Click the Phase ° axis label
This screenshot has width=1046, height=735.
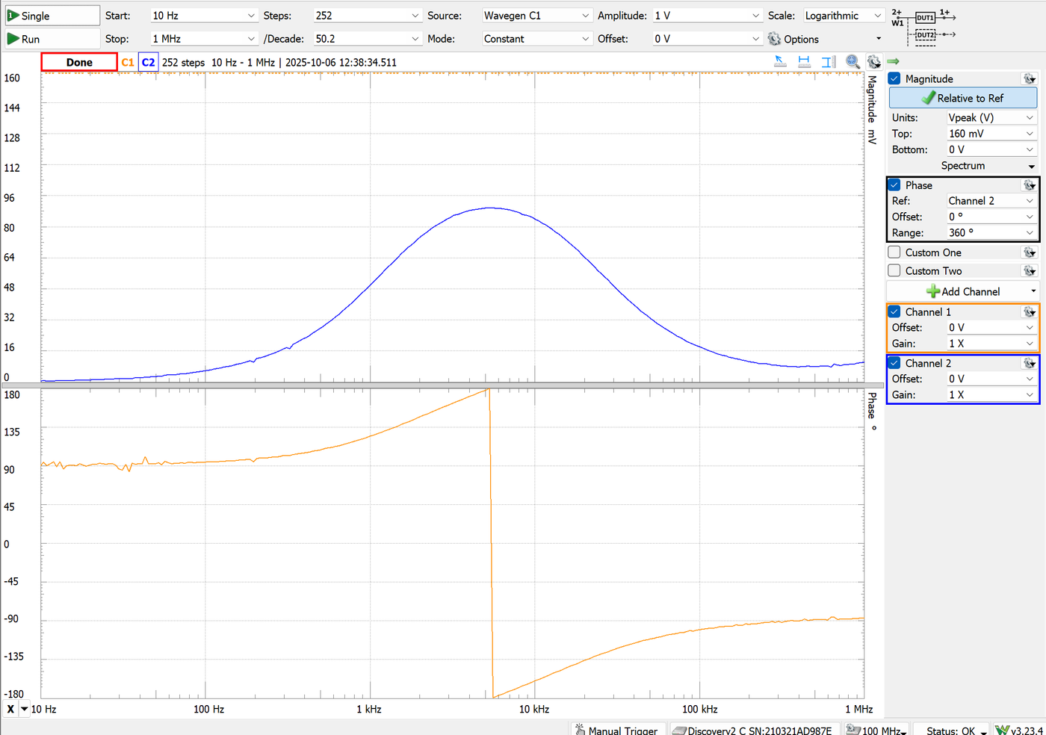872,412
